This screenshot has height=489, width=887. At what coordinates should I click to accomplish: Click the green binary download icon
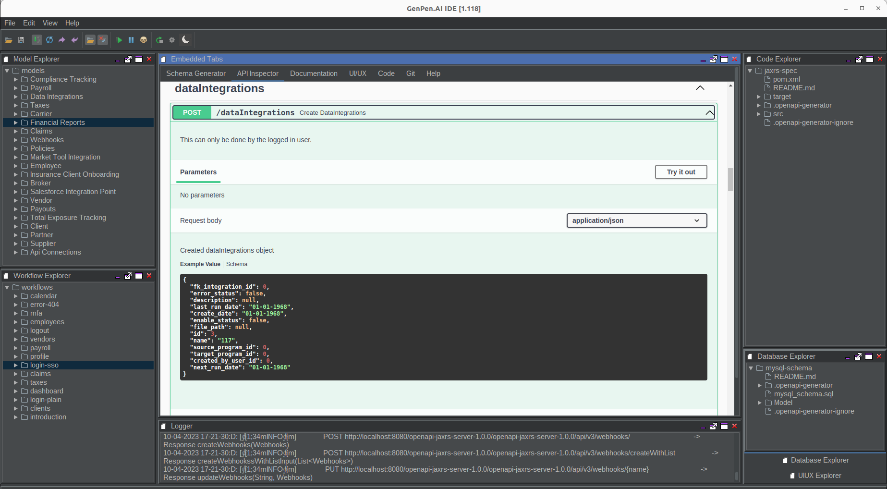coord(37,40)
